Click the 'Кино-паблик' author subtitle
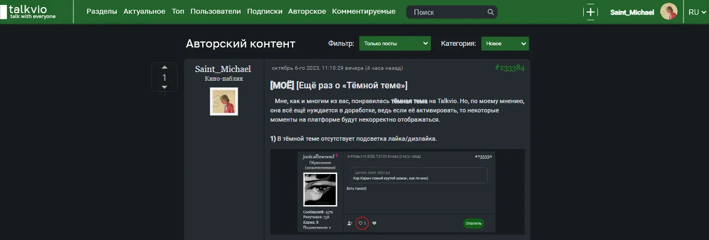709x240 pixels. click(224, 79)
